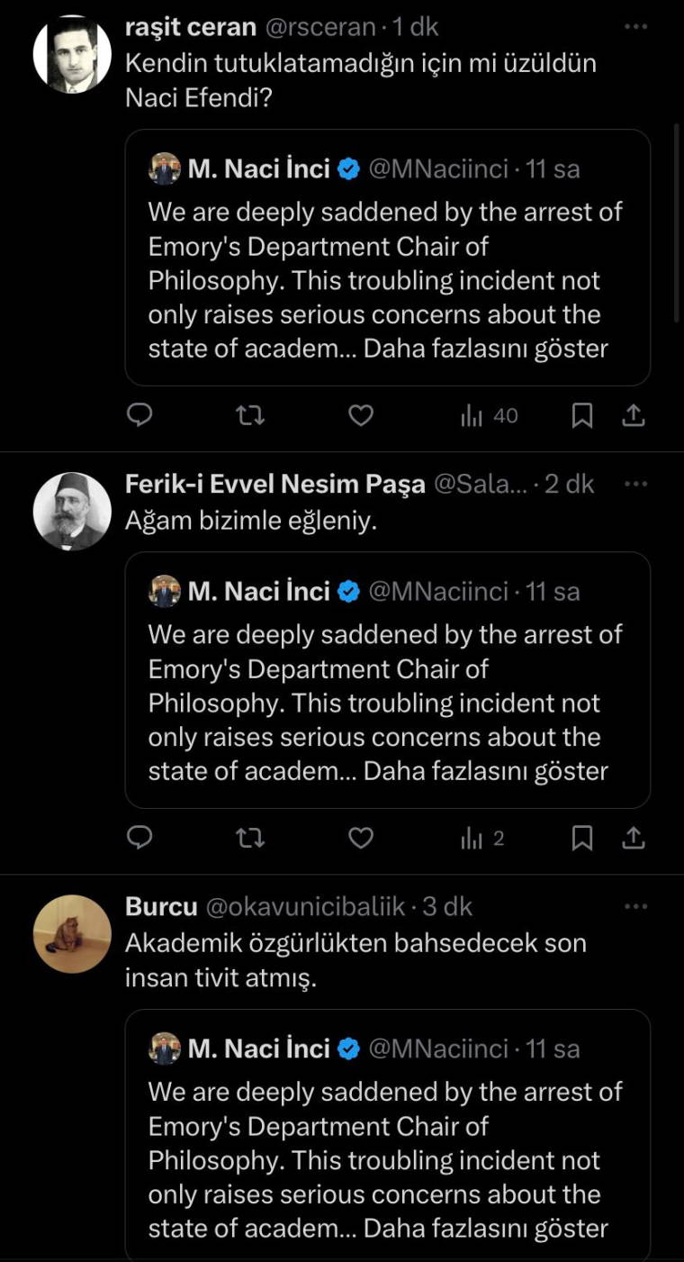Reply to raşit ceran's tweet
684x1262 pixels.
coord(139,415)
